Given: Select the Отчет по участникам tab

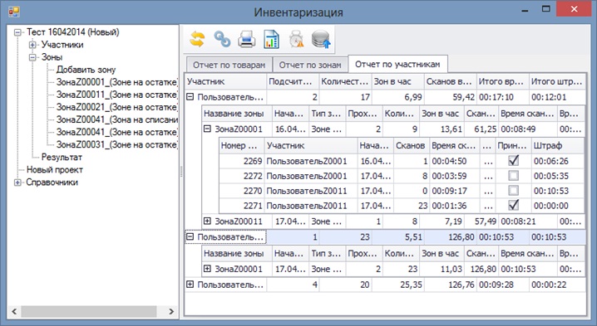Looking at the screenshot, I should tap(397, 64).
